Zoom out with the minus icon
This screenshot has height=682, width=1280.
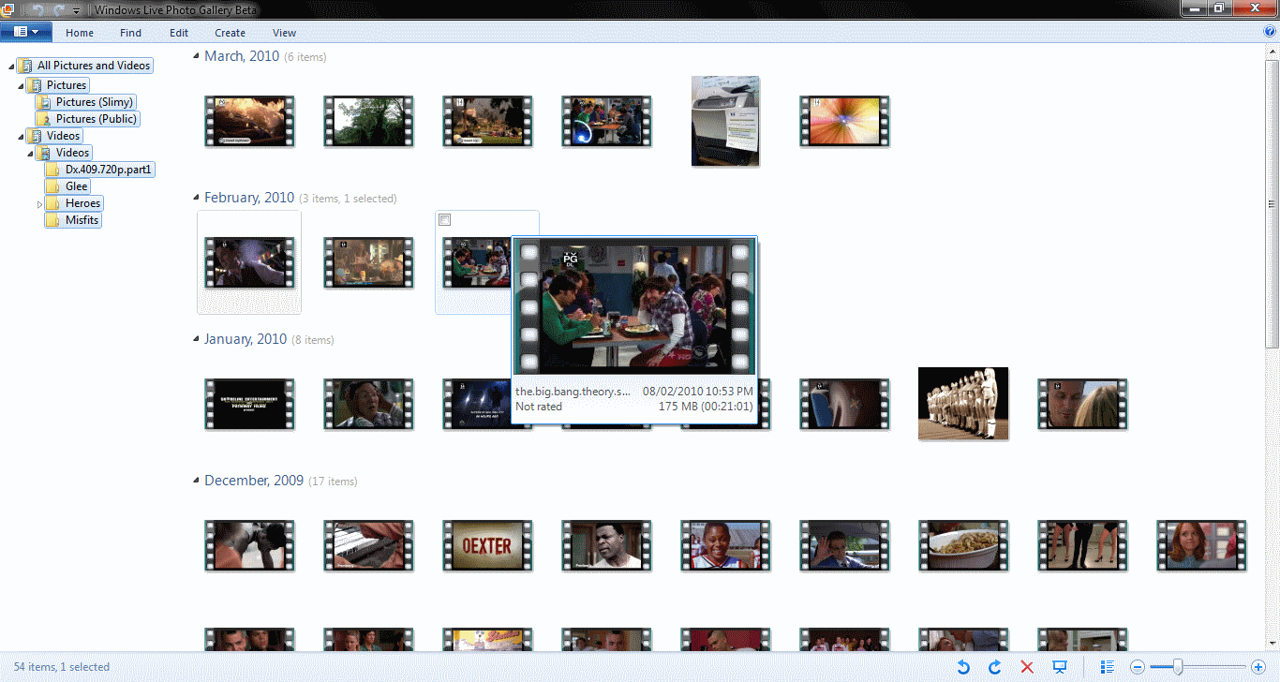coord(1137,666)
